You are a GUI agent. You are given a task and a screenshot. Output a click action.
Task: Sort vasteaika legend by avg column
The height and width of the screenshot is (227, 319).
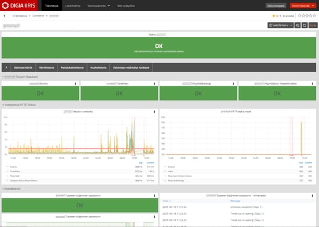pos(141,163)
